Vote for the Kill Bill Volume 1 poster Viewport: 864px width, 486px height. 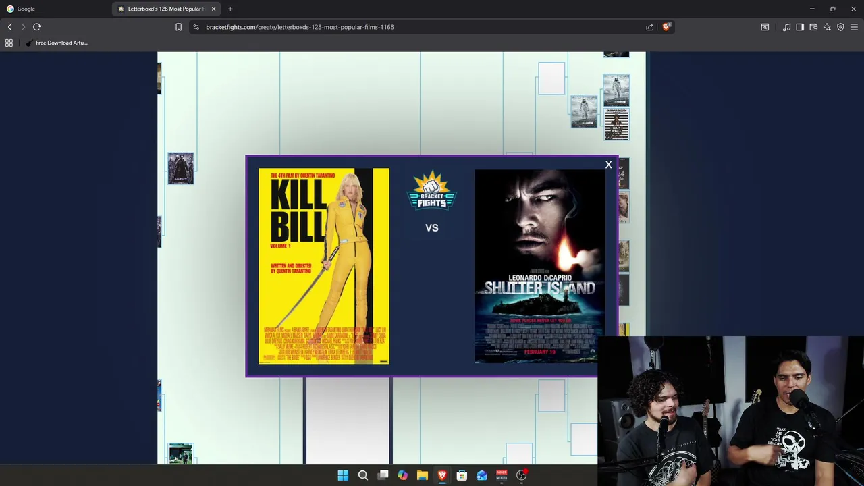tap(324, 266)
